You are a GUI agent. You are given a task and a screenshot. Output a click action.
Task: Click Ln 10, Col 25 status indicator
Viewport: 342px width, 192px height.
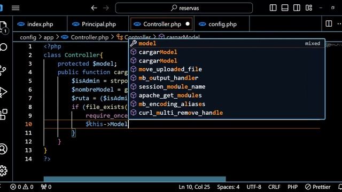194,187
